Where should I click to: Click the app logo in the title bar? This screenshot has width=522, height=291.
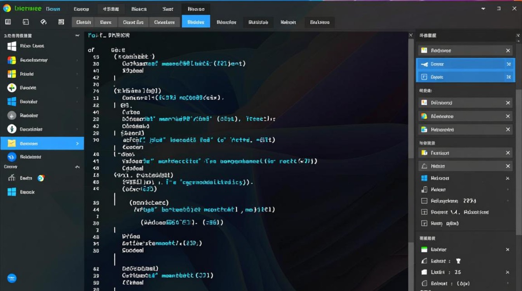tap(7, 8)
